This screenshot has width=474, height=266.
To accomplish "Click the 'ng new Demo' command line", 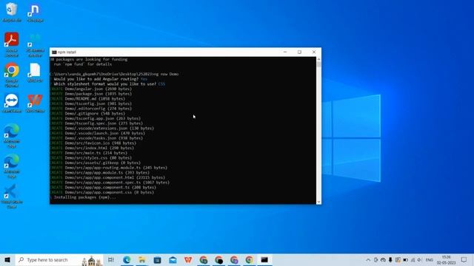I will [x=114, y=74].
